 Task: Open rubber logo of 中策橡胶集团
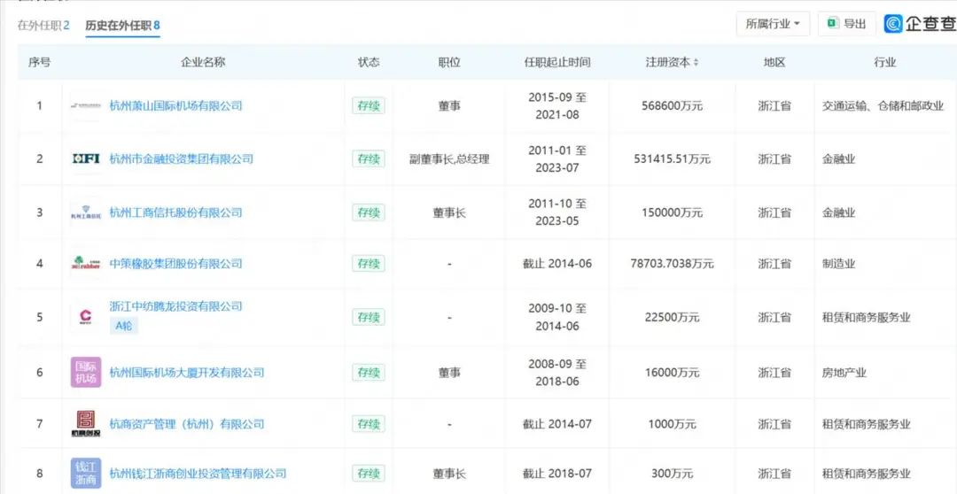pyautogui.click(x=85, y=264)
